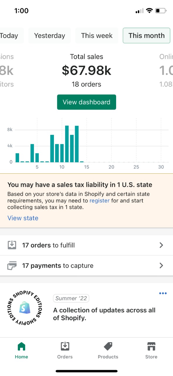Expand the 17 orders to fulfill chevron
173x376 pixels.
(x=161, y=245)
